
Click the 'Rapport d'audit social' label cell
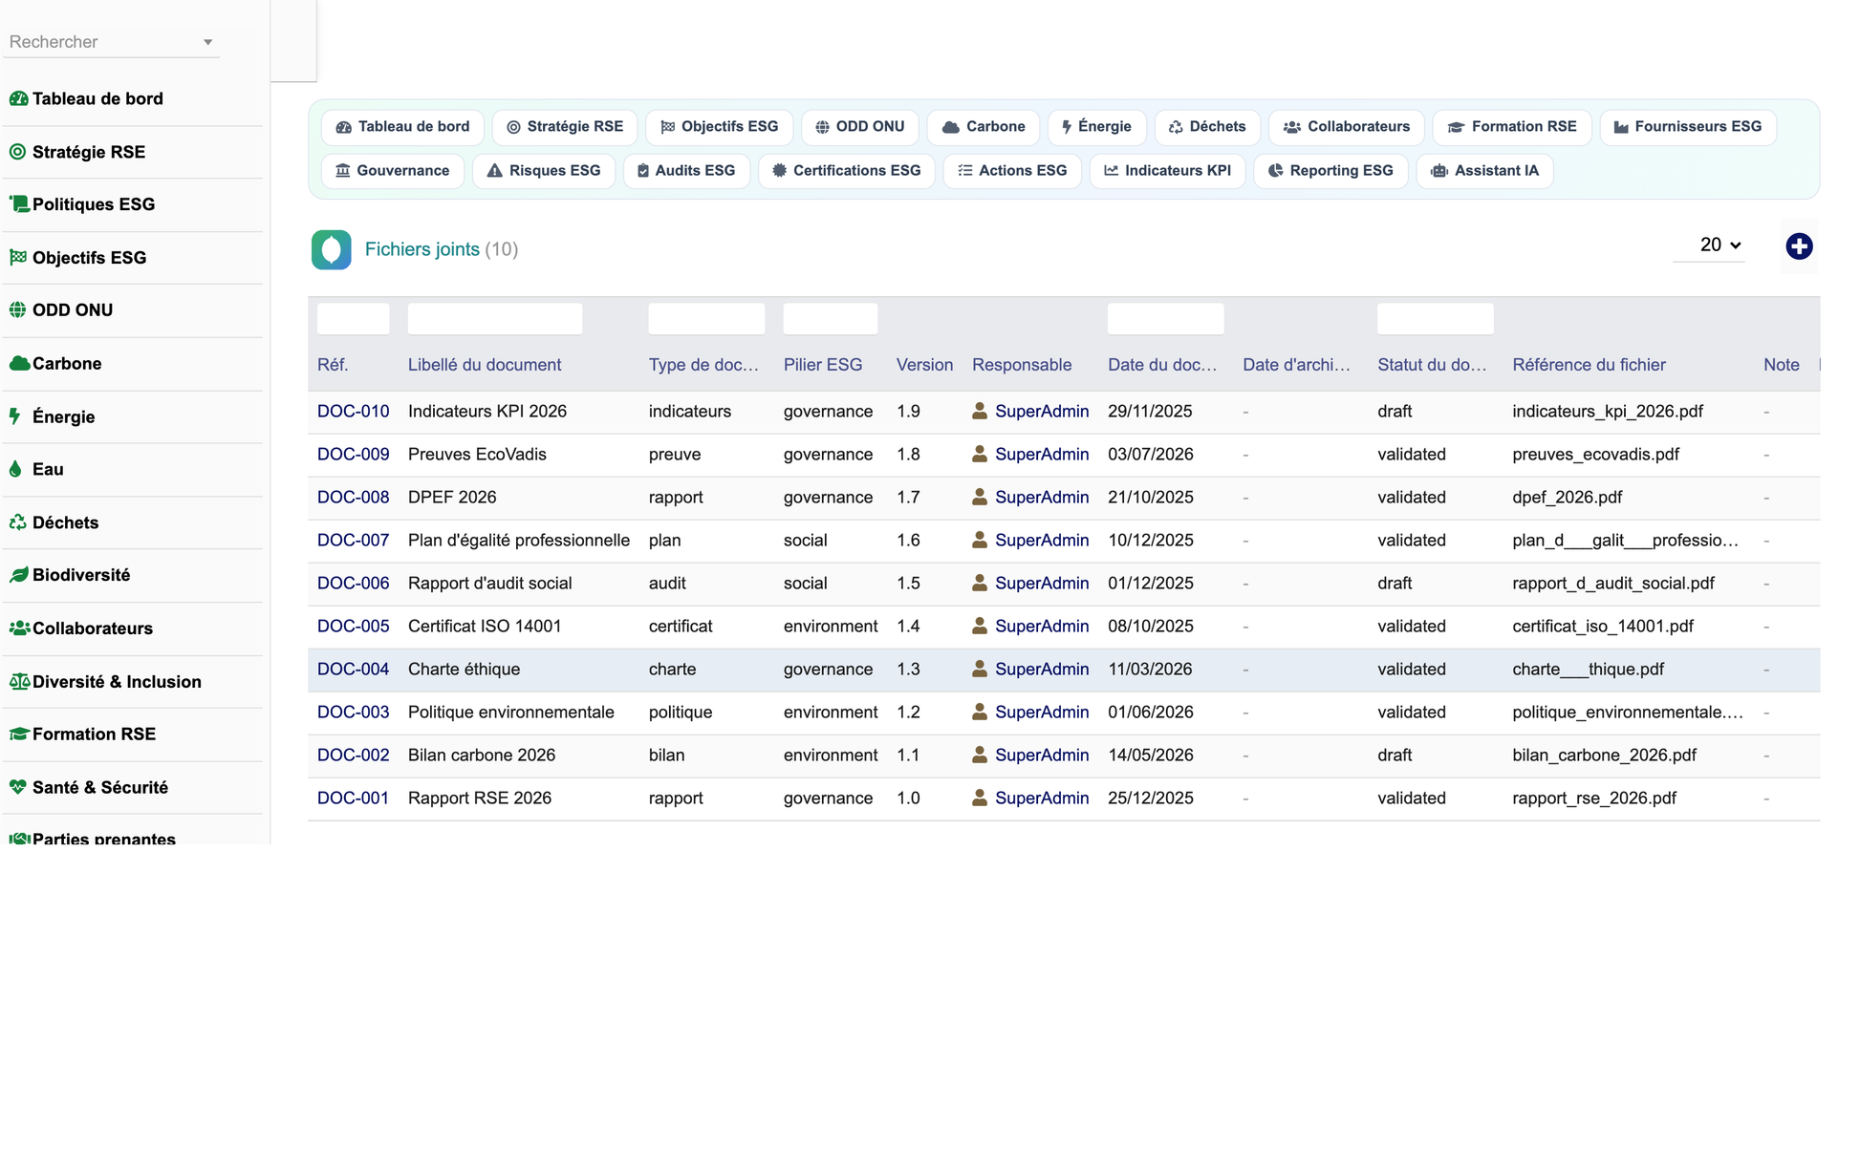click(x=489, y=584)
